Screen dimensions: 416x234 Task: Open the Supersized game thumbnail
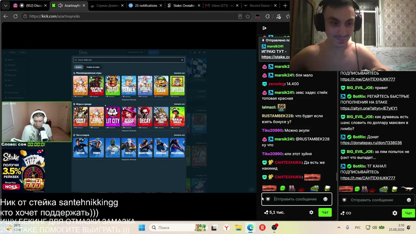coord(177,85)
